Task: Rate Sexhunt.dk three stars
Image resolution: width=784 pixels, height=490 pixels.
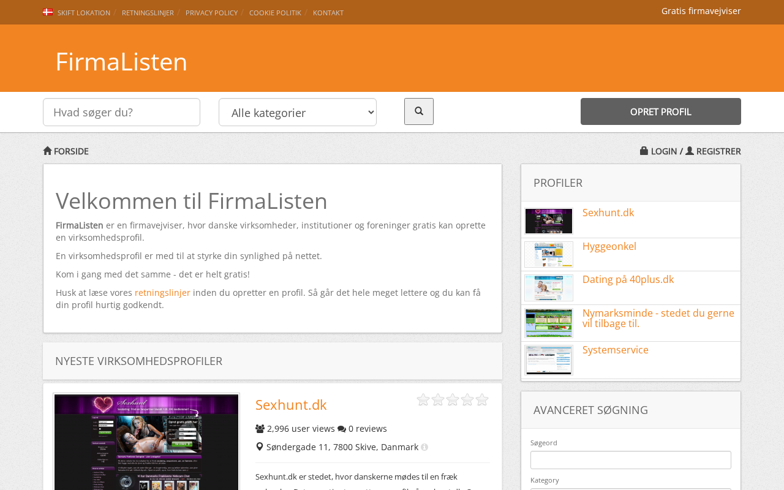Action: [x=453, y=400]
